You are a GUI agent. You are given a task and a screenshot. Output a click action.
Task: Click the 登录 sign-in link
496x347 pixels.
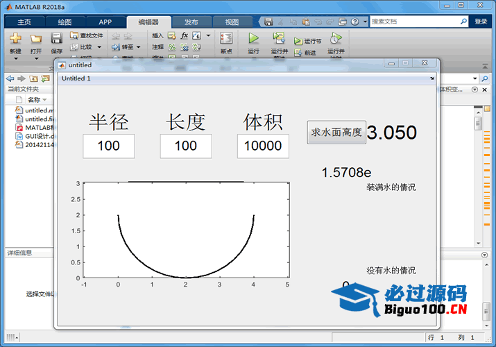pos(481,22)
